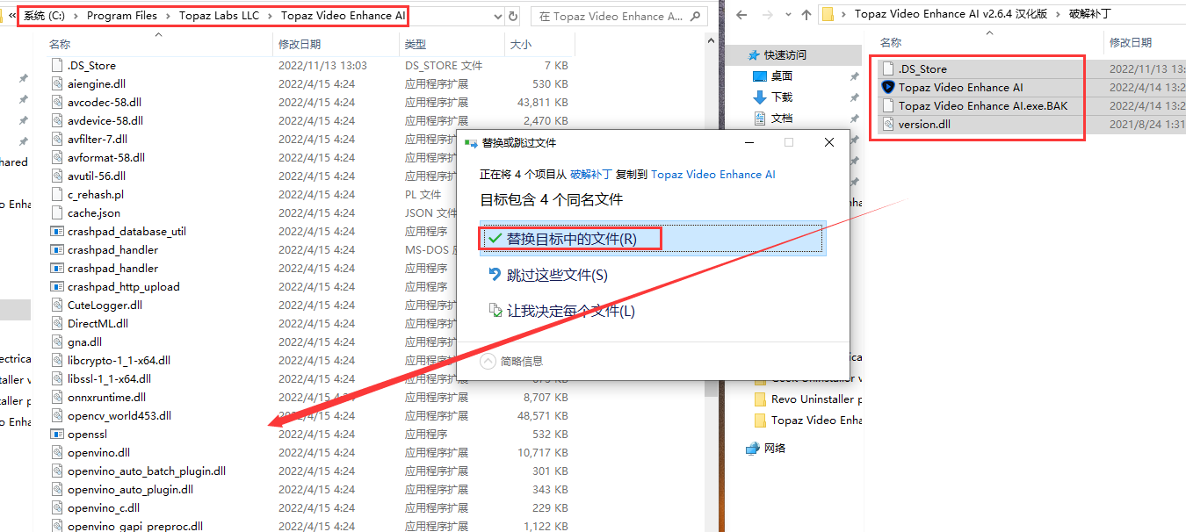Click the destination link 'Topaz Video Enhance AI'
1186x532 pixels.
click(x=712, y=175)
